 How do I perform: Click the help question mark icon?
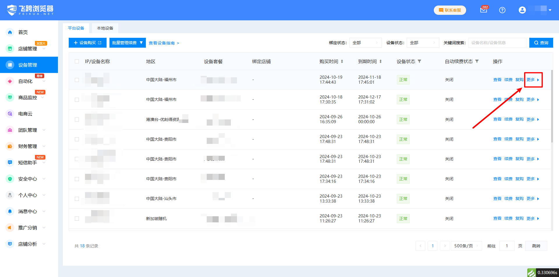point(502,10)
